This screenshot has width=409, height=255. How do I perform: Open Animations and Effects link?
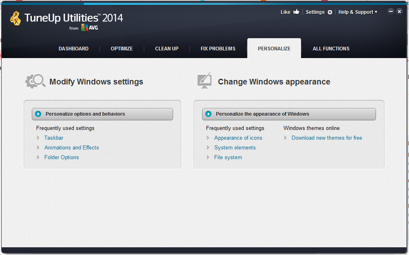click(x=71, y=148)
